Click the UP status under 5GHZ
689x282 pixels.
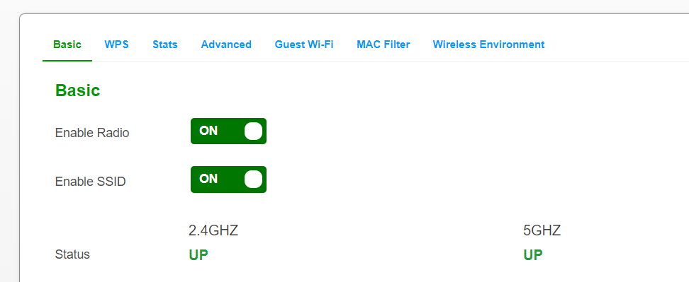(x=532, y=255)
